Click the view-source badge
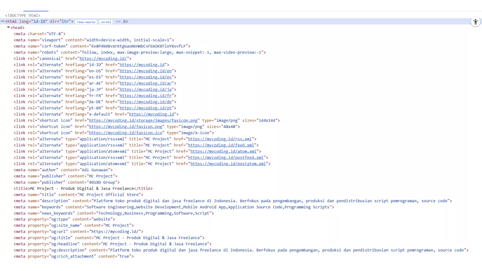This screenshot has width=482, height=271. (x=86, y=22)
